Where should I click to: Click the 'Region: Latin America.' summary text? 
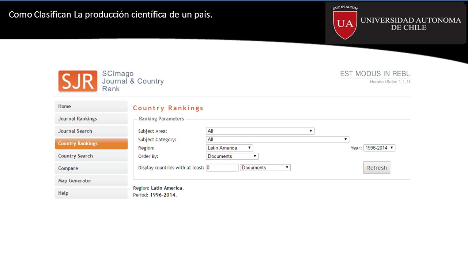[x=158, y=188]
